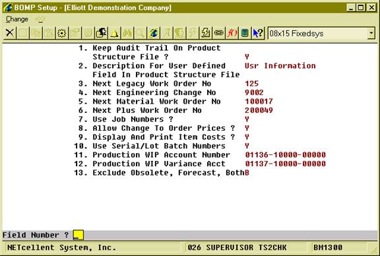
Task: Click the red f() function icon
Action: 232,33
